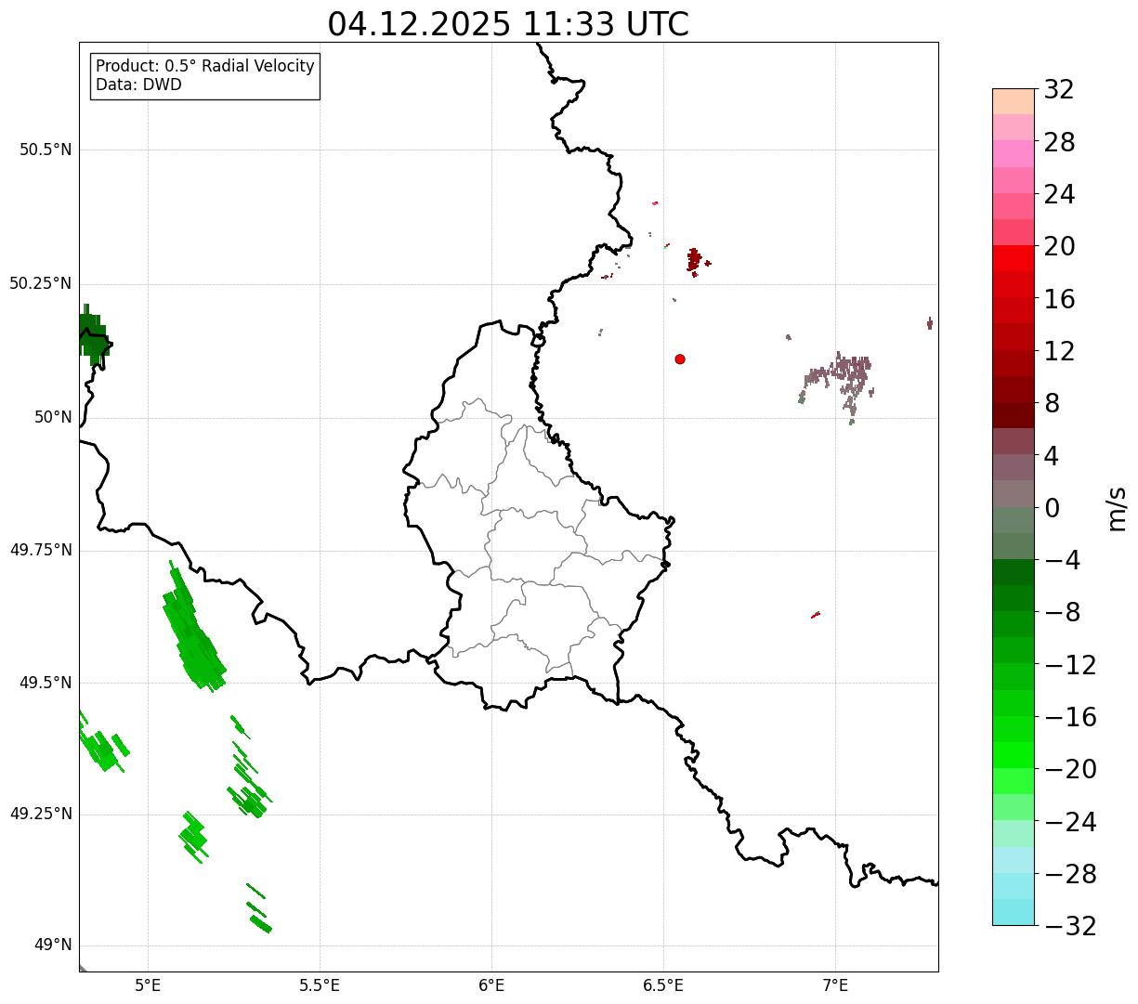This screenshot has width=1138, height=1004.
Task: Click the 49°N latitude label
Action: click(53, 945)
